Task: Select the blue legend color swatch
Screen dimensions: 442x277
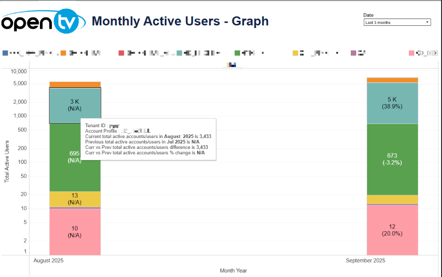Action: pyautogui.click(x=5, y=53)
